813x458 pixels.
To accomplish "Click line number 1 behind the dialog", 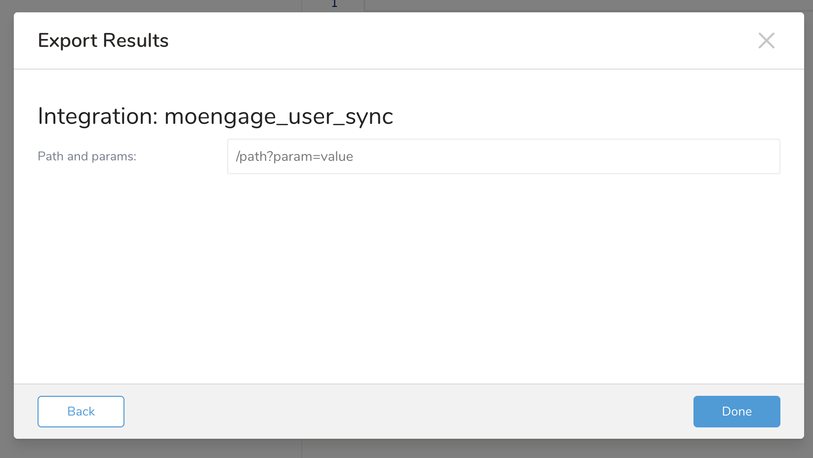I will pyautogui.click(x=334, y=4).
